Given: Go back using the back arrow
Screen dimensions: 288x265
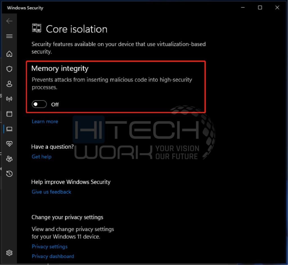Looking at the screenshot, I should [x=9, y=21].
